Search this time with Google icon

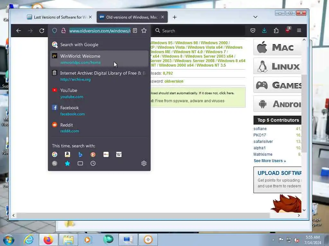55,154
